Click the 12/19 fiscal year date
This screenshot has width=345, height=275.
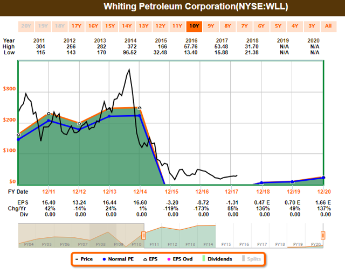(x=293, y=192)
